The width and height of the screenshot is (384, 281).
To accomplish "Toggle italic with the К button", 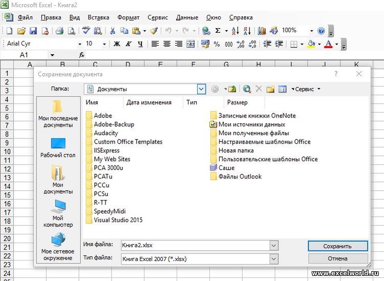I will coord(129,44).
